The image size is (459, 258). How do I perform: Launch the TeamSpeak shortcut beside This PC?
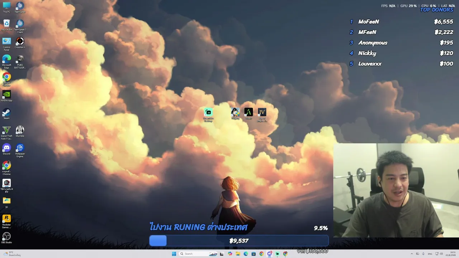20,7
